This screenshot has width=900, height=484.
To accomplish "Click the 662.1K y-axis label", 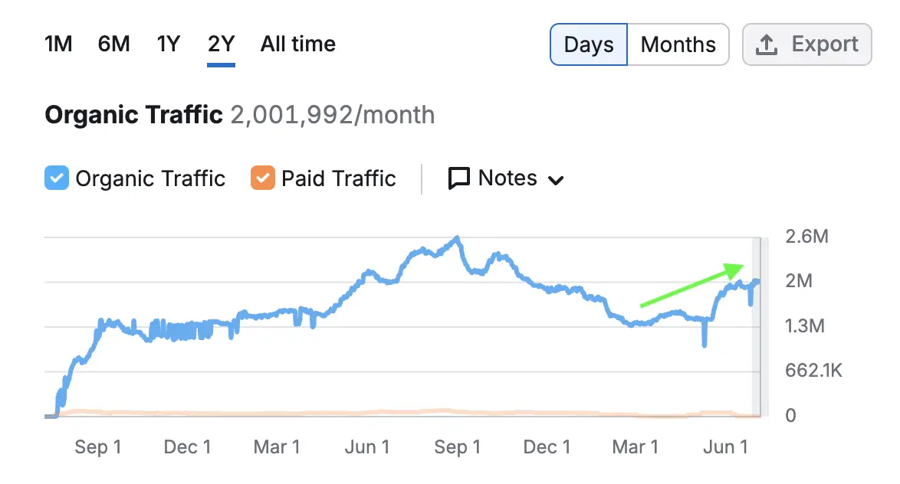I will tap(813, 371).
